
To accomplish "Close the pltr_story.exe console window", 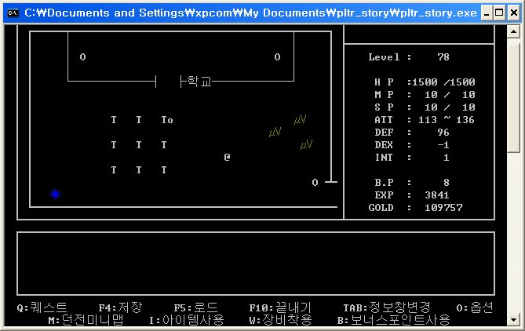I will [513, 13].
